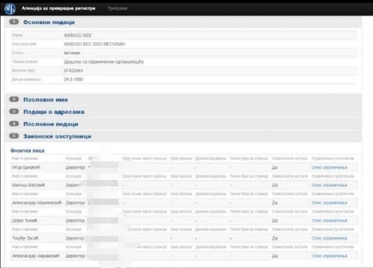
Task: Click the number 4 badge beside Пословни подаци
Action: coord(14,124)
